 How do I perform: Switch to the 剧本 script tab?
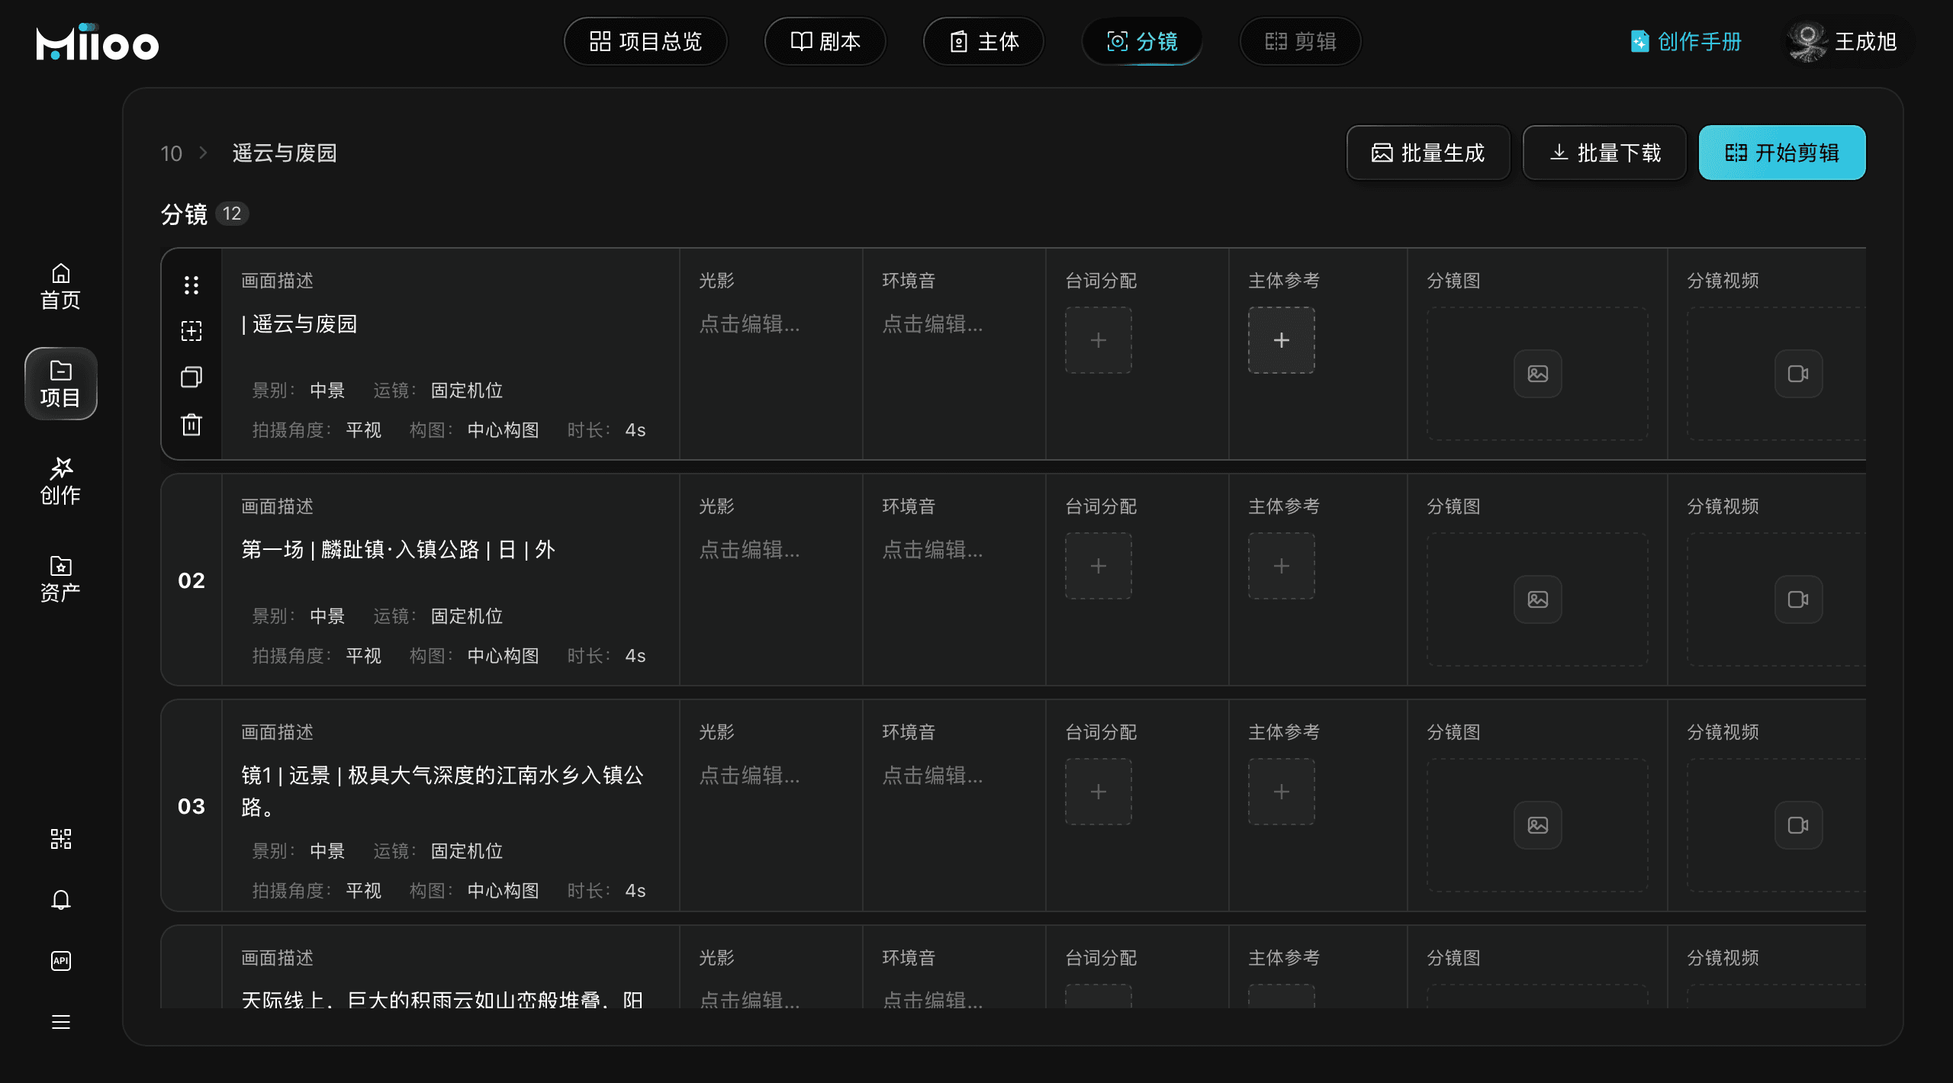click(x=825, y=41)
